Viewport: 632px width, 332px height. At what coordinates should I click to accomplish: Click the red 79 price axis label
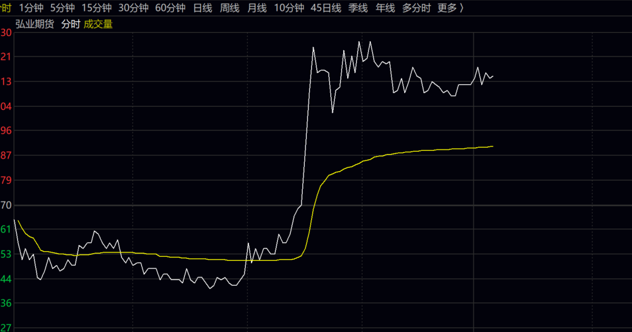(6, 180)
